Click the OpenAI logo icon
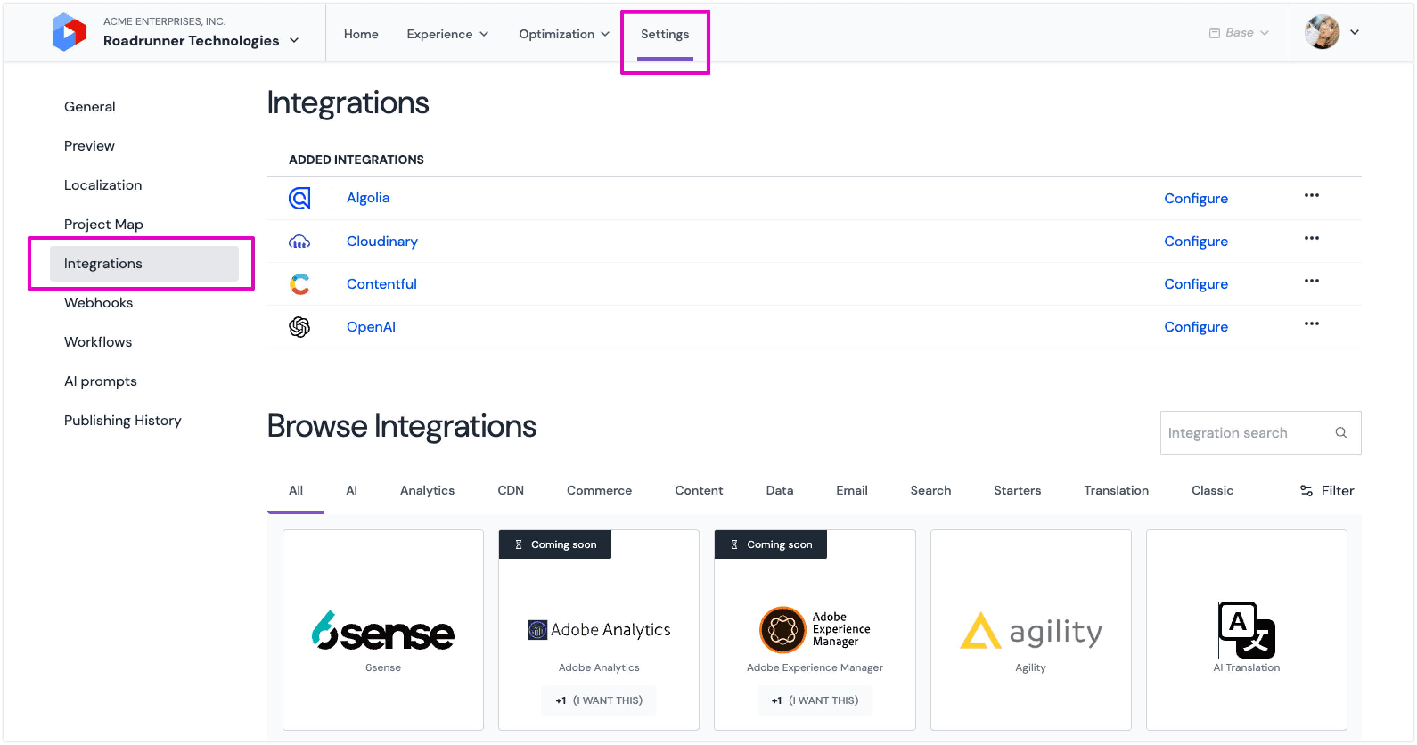The width and height of the screenshot is (1417, 745). [299, 326]
